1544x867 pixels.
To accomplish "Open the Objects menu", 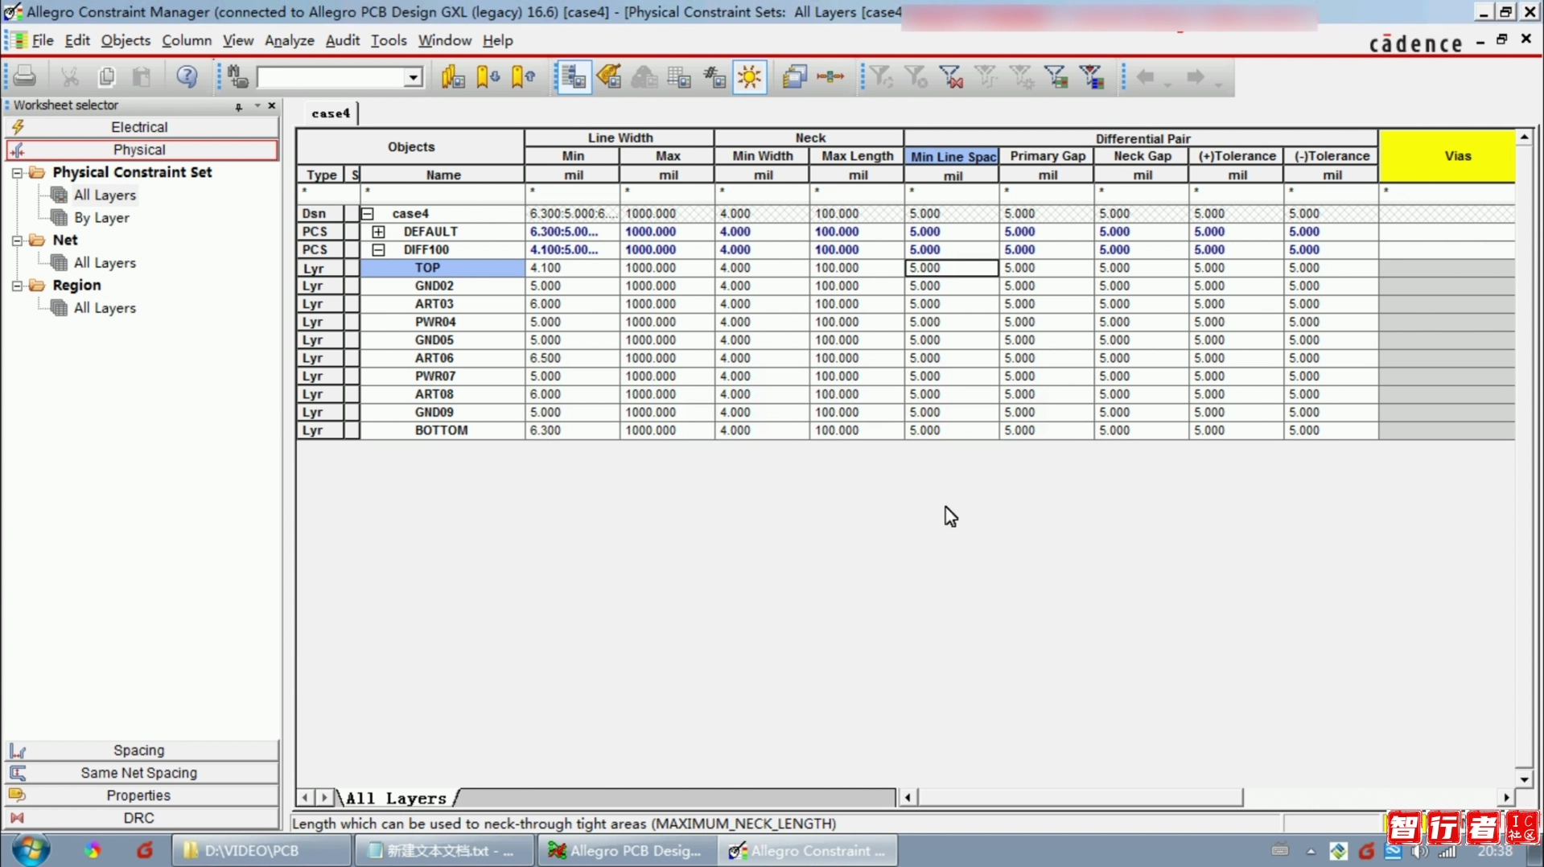I will [x=126, y=40].
